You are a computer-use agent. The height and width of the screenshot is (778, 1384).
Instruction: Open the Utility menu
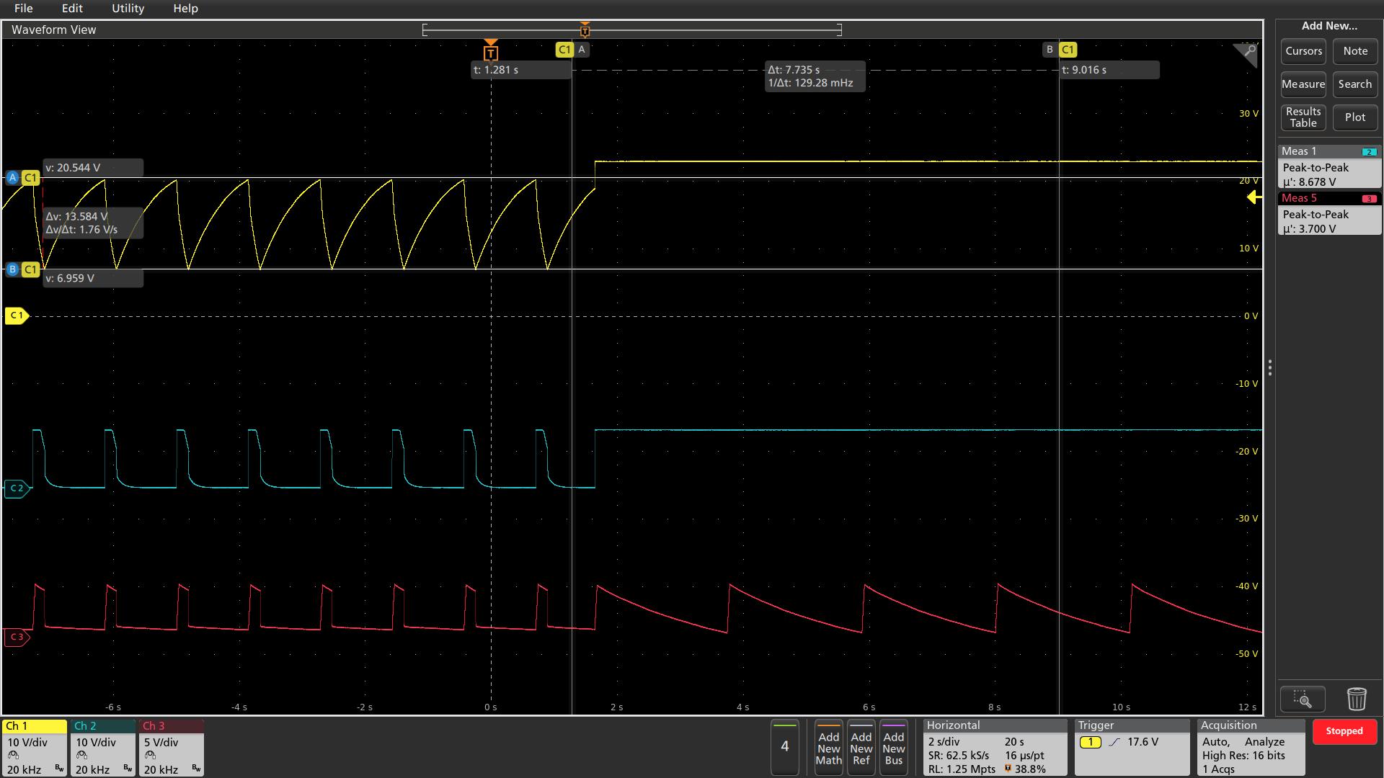(128, 9)
